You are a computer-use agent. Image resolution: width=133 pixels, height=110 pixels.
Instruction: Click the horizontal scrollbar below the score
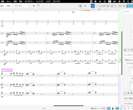[x=69, y=106]
